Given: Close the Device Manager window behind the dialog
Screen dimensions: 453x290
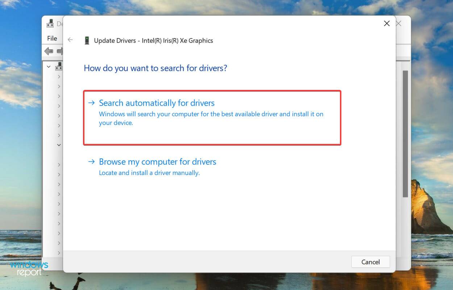Looking at the screenshot, I should pos(399,24).
